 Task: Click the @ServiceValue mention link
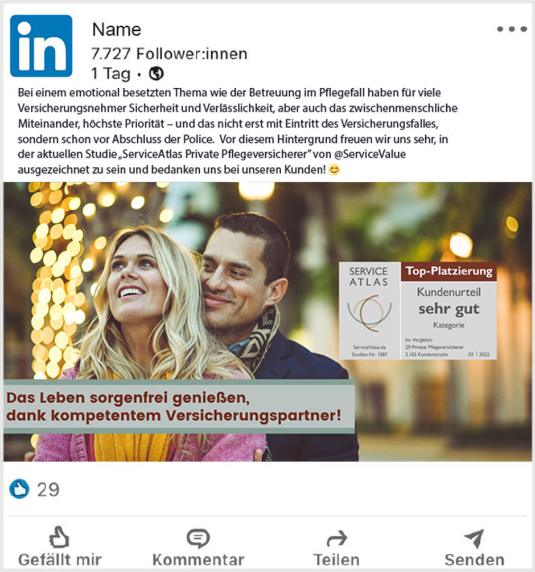pos(370,154)
